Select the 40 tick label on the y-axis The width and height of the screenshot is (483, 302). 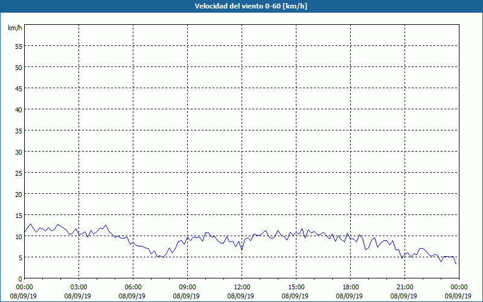click(18, 109)
